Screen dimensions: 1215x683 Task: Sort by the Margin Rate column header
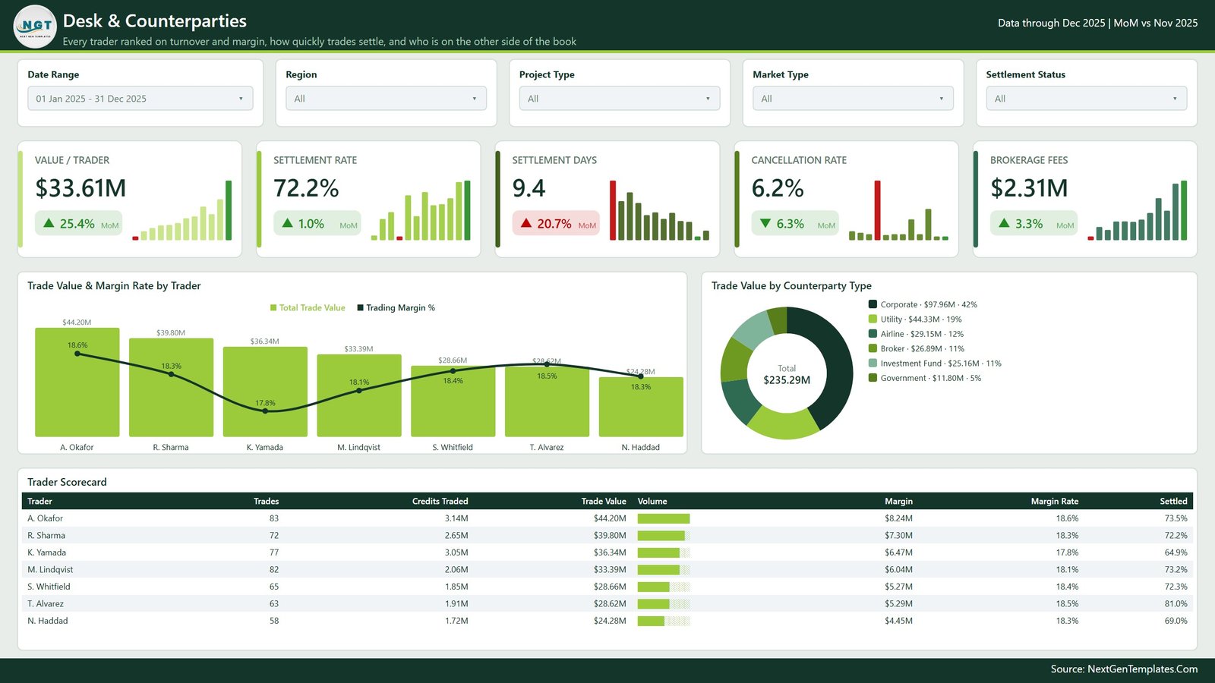1054,502
